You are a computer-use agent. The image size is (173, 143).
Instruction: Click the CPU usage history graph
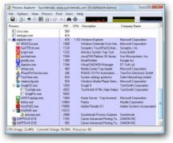(x=97, y=19)
